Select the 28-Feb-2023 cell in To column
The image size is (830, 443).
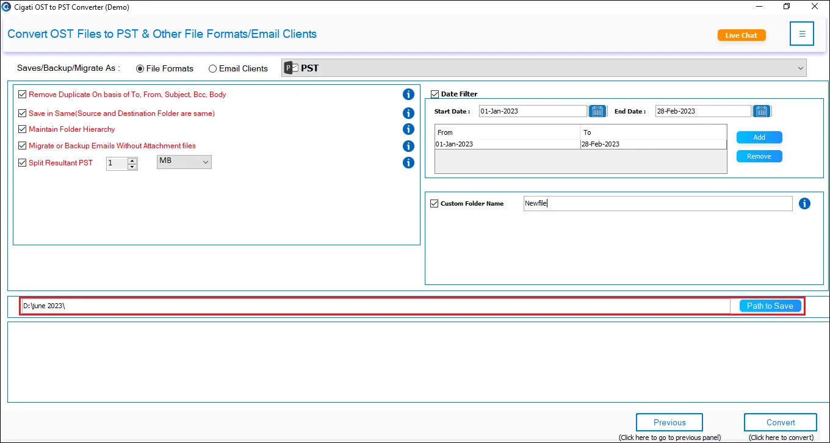click(653, 144)
